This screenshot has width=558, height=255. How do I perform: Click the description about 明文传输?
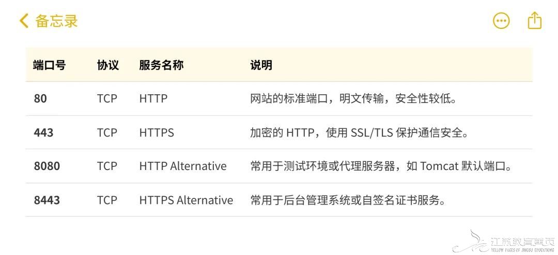[353, 98]
